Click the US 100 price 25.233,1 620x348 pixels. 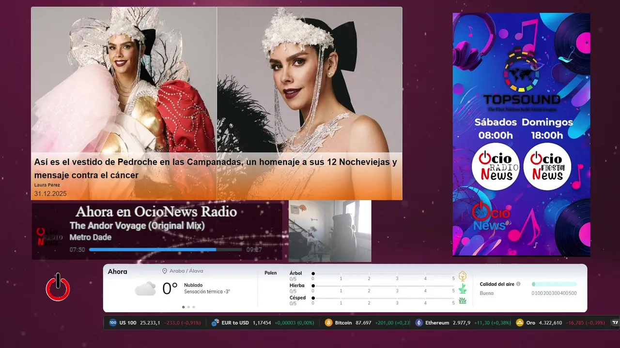click(x=150, y=322)
